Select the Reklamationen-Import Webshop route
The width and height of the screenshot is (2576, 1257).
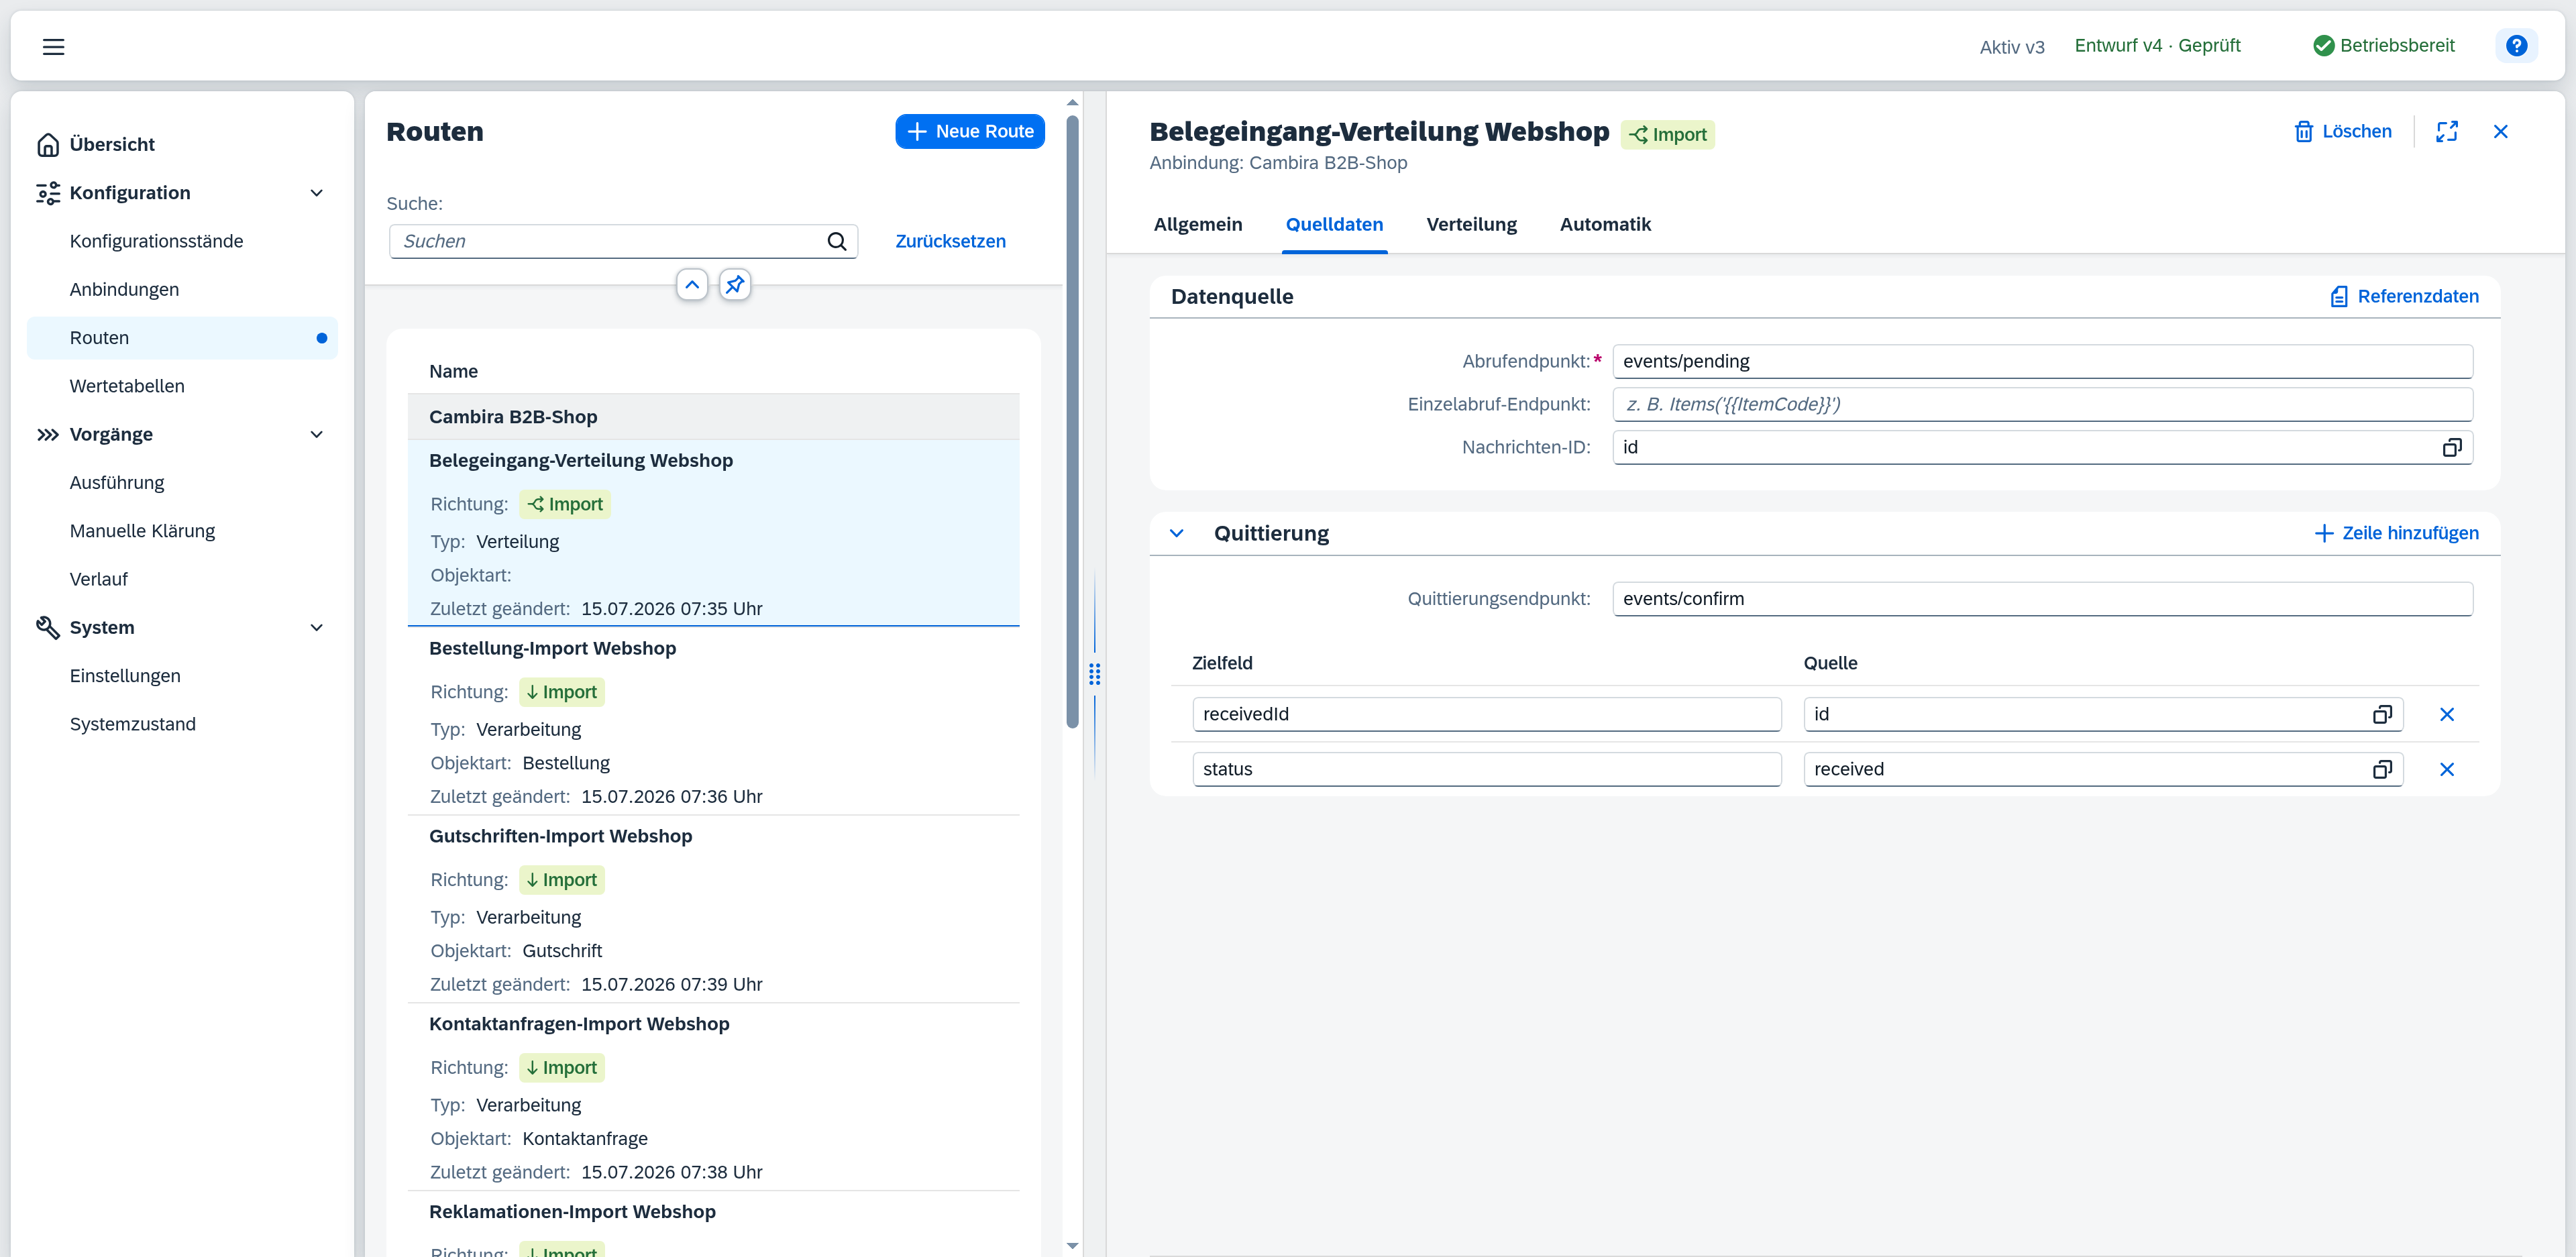tap(713, 1224)
